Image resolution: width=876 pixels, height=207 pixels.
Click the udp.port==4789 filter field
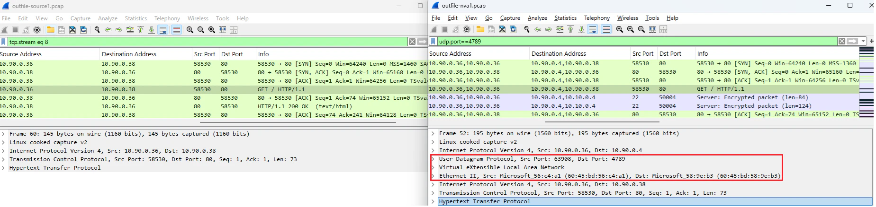(x=637, y=41)
